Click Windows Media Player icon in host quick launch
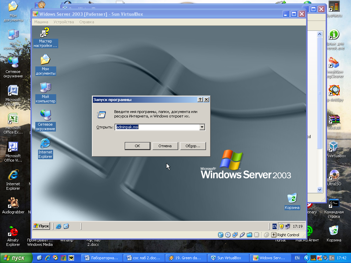Viewport: 351px width, 263px height. [x=55, y=258]
